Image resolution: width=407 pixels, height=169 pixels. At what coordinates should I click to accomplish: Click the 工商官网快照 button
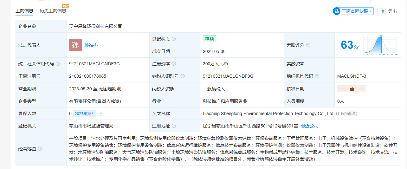pos(353,11)
